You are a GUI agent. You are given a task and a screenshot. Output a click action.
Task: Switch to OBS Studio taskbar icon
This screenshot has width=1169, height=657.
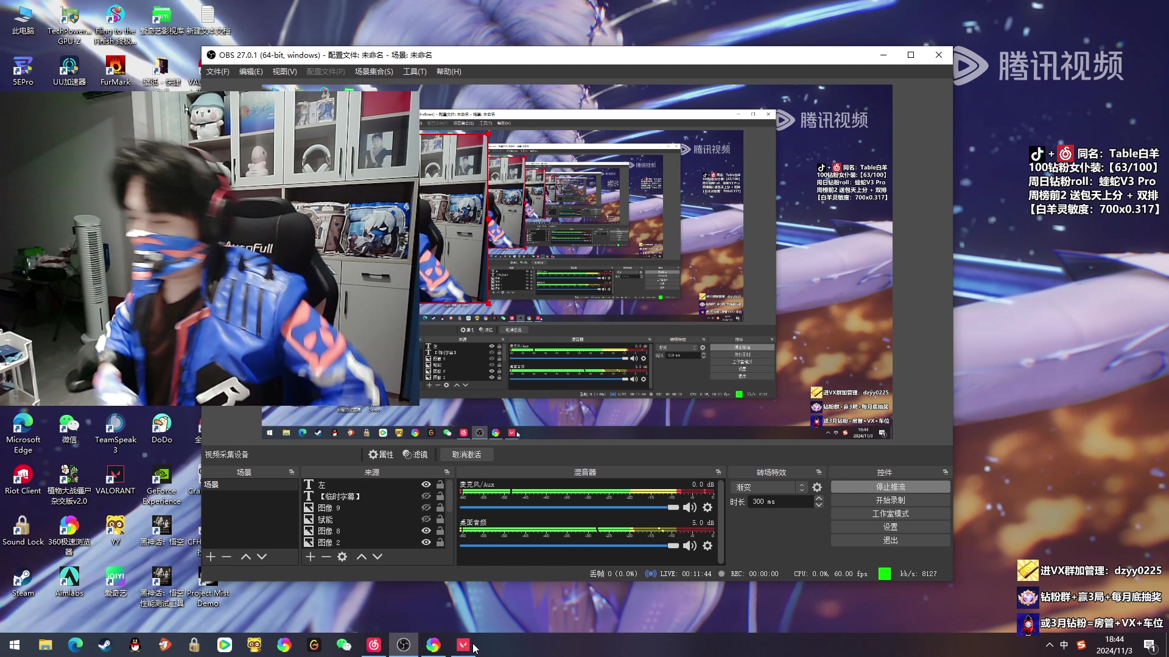pyautogui.click(x=404, y=645)
